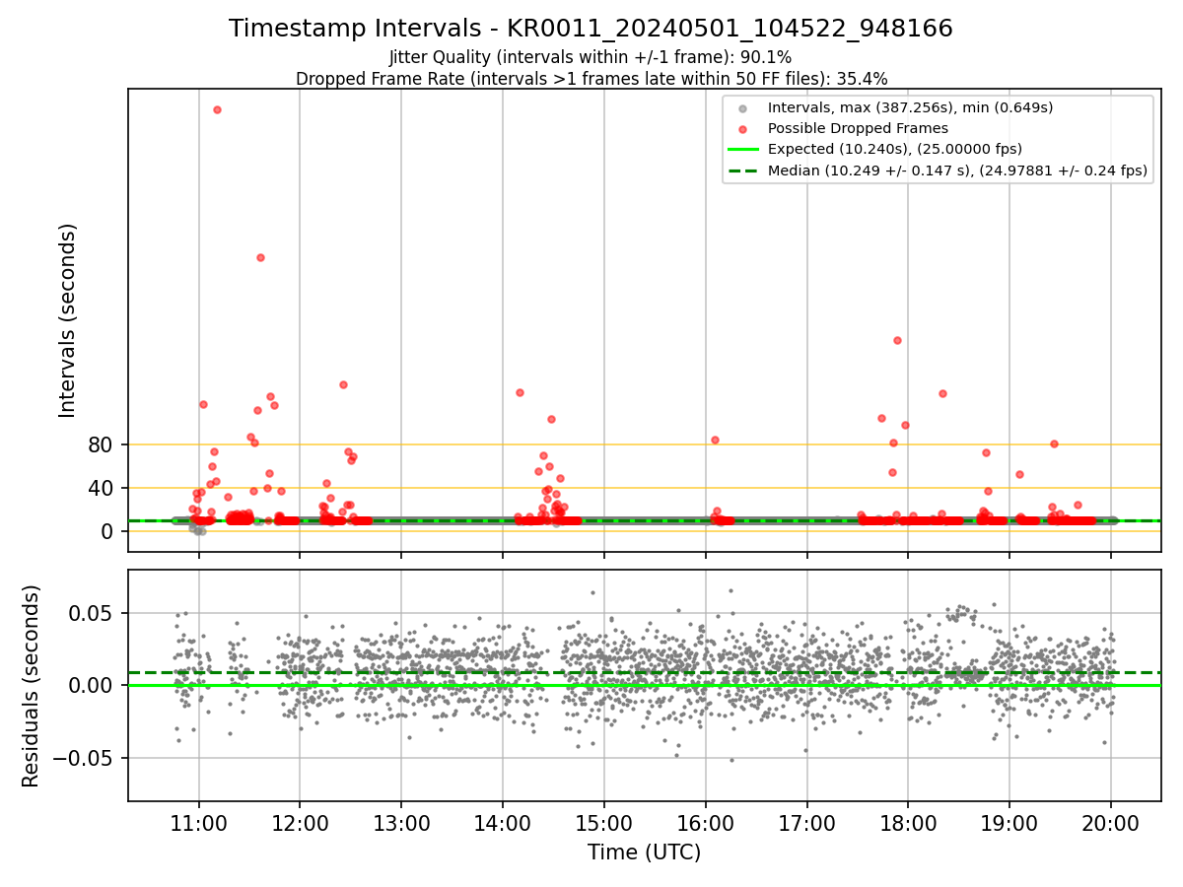Click the 0 tick on the intervals axis

pyautogui.click(x=106, y=531)
